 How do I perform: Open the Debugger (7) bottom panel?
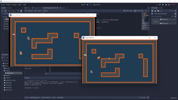35,97
